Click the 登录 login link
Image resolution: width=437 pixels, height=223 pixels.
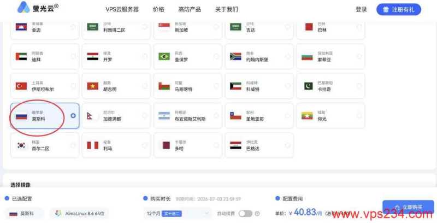[x=361, y=9]
